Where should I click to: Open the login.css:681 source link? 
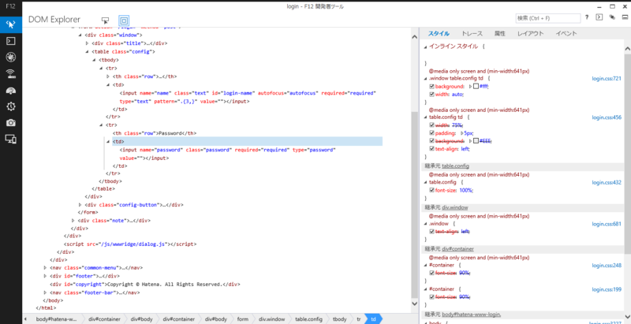[607, 224]
